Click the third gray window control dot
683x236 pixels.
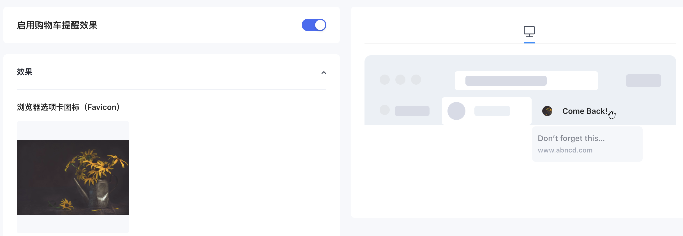tap(416, 80)
